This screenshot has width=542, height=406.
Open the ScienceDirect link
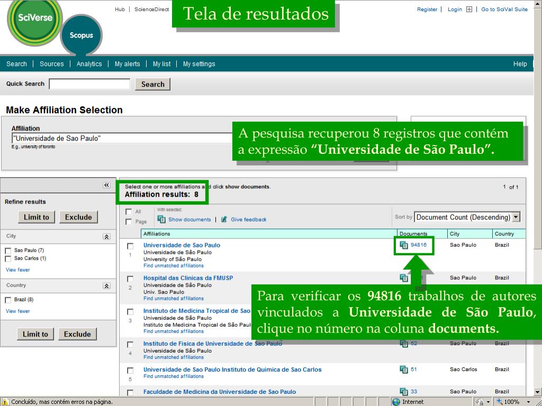pos(152,10)
